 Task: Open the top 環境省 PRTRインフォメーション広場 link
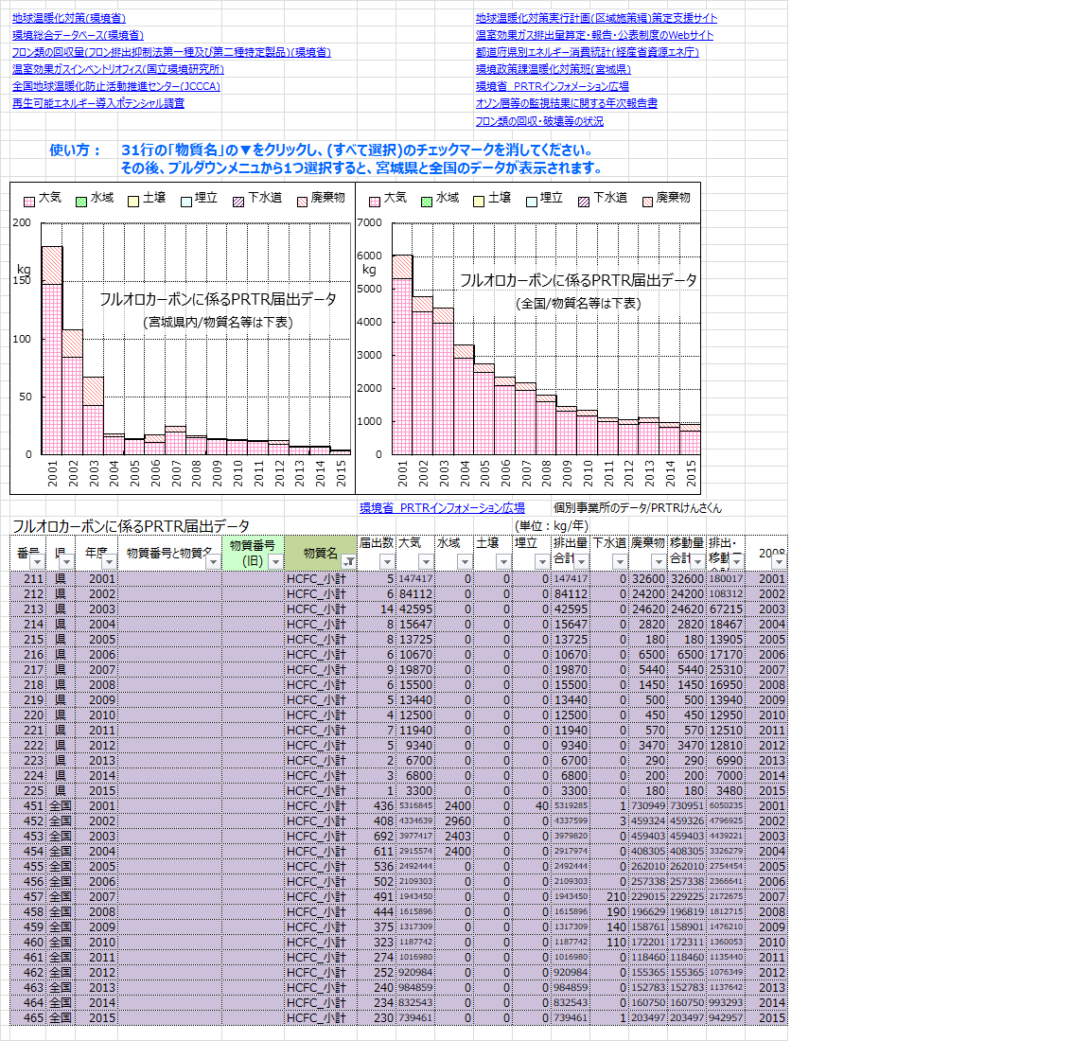click(552, 86)
